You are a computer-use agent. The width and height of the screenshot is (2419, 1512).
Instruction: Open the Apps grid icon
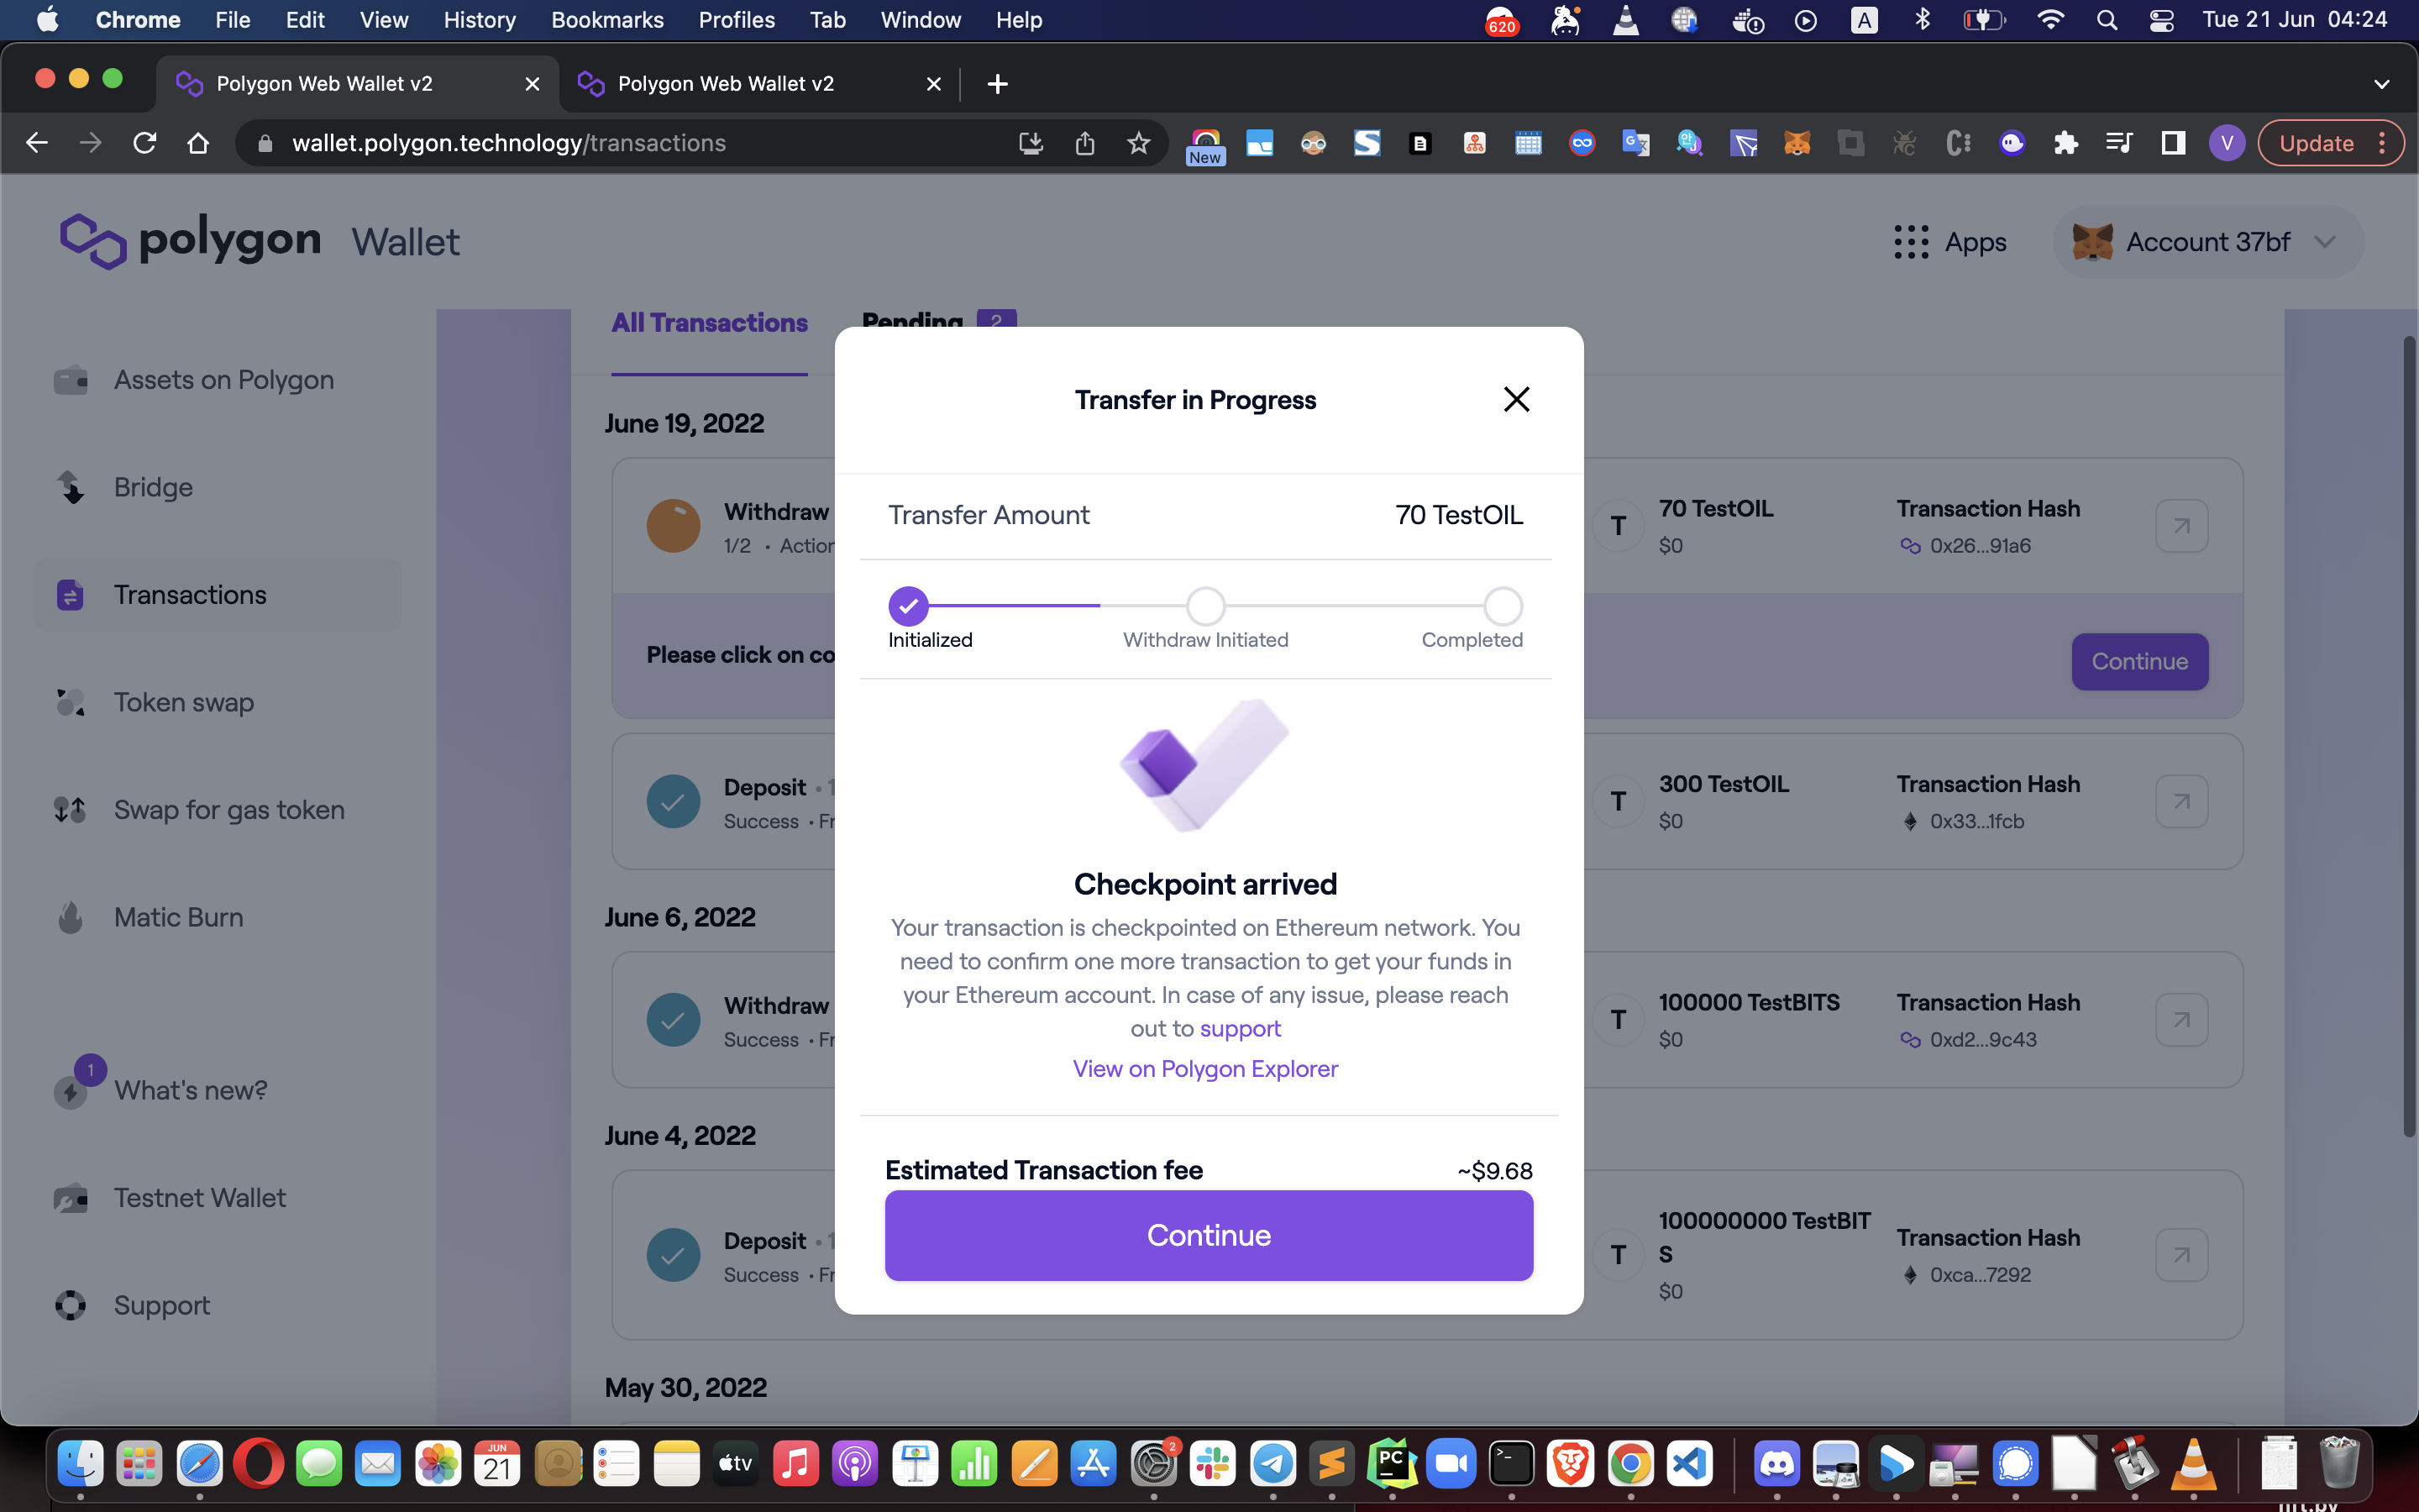1910,242
